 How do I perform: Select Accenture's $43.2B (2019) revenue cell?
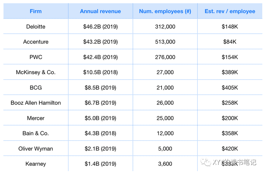pyautogui.click(x=100, y=42)
